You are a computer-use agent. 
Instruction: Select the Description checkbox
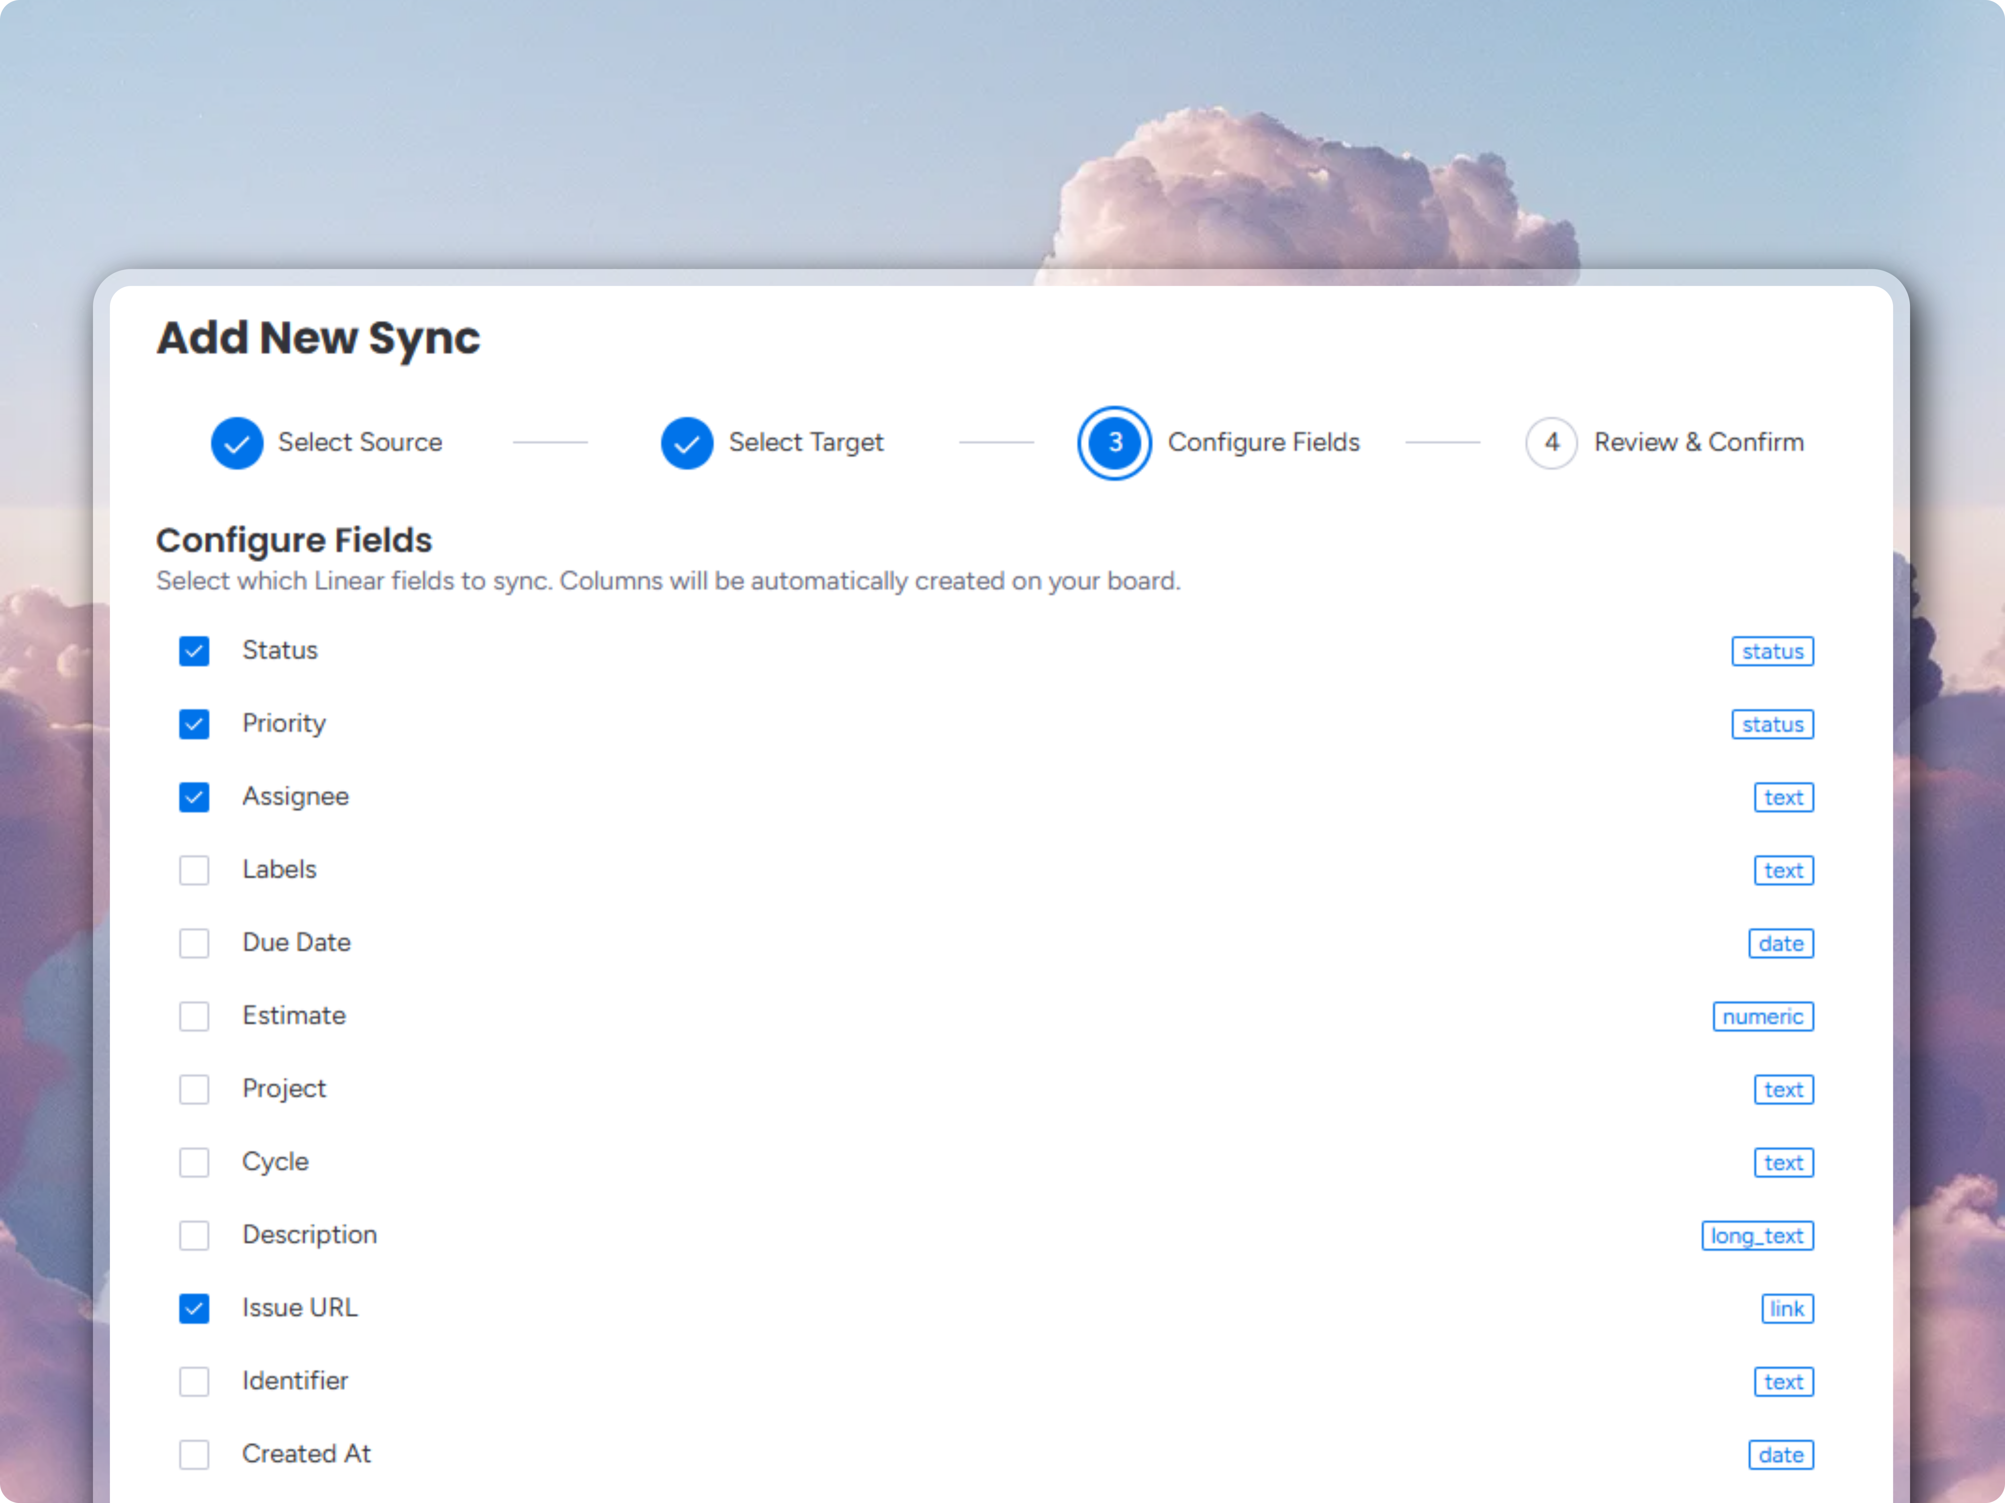click(194, 1236)
